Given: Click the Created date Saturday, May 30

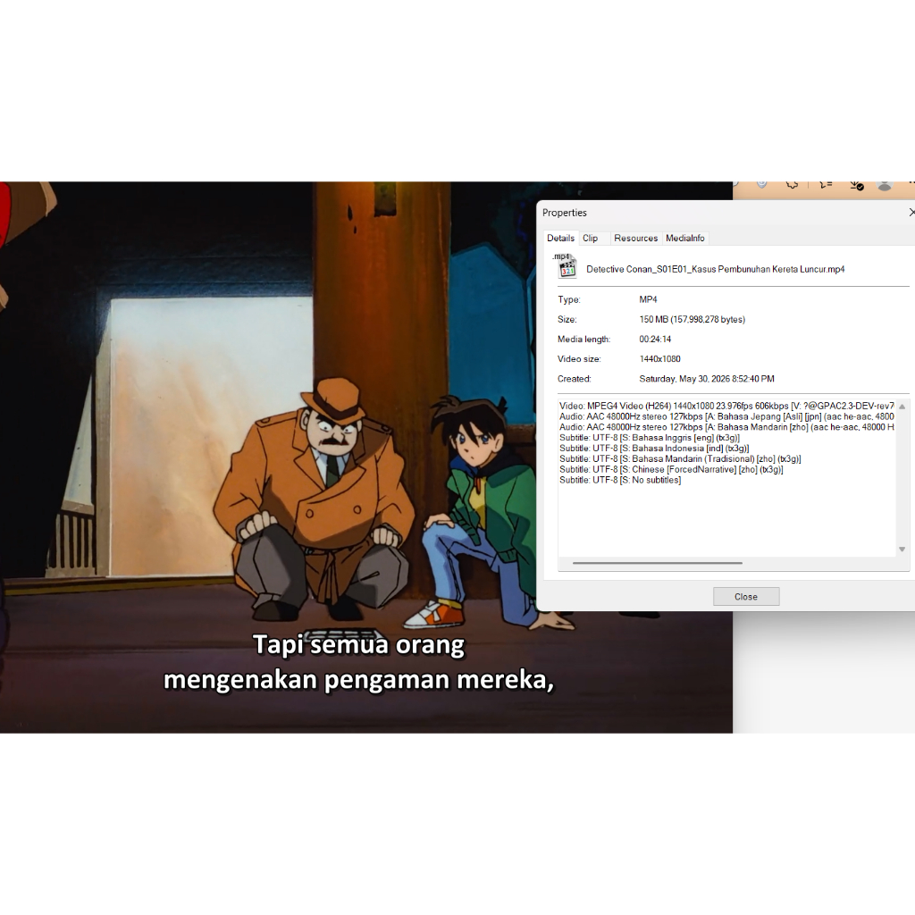Looking at the screenshot, I should click(x=707, y=379).
